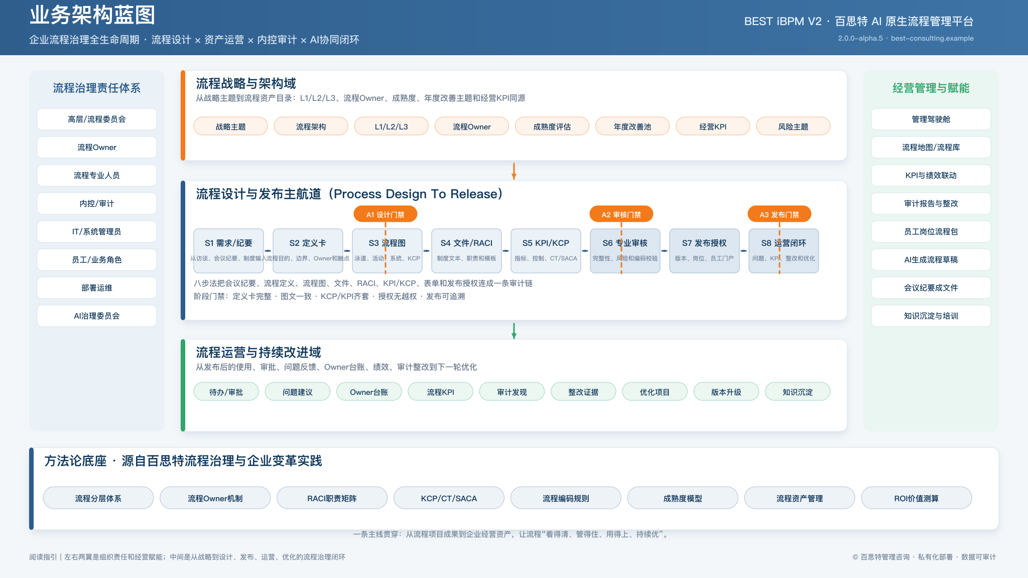
Task: Select the 风险主题 pill
Action: 794,126
